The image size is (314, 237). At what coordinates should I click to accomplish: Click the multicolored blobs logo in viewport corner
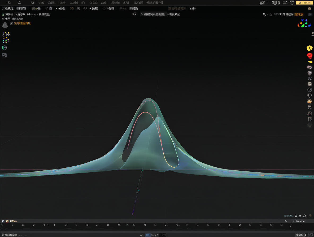point(304,23)
